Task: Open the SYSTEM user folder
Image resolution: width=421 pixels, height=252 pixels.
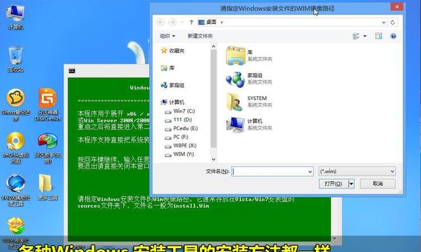Action: tap(249, 101)
